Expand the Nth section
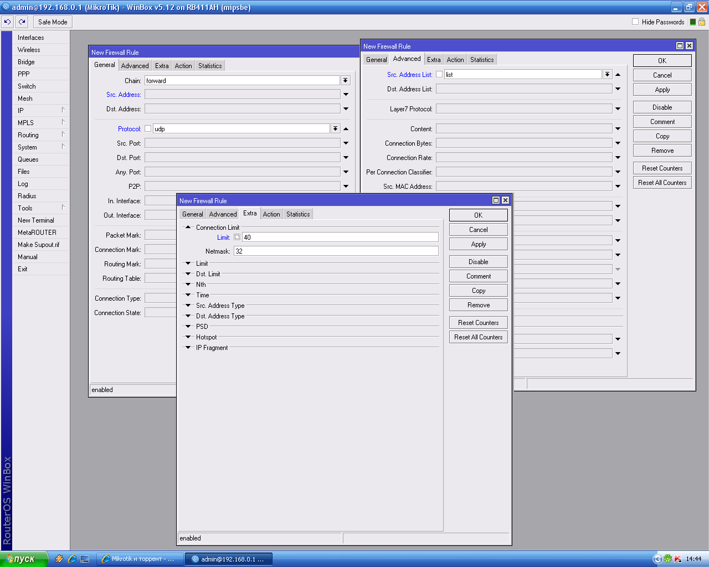709x567 pixels. click(188, 285)
